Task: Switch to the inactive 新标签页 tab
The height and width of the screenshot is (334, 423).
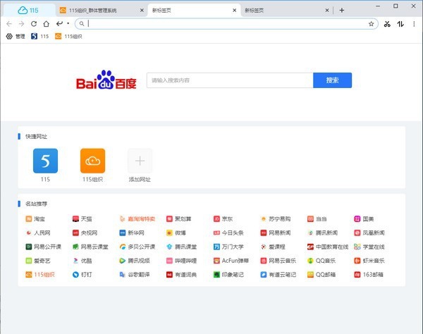Action: pyautogui.click(x=286, y=11)
